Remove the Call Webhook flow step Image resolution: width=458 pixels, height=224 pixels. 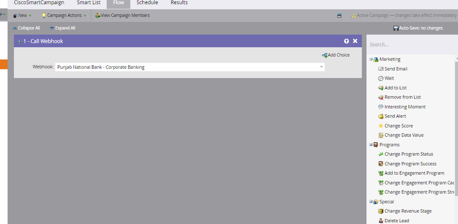coord(355,41)
